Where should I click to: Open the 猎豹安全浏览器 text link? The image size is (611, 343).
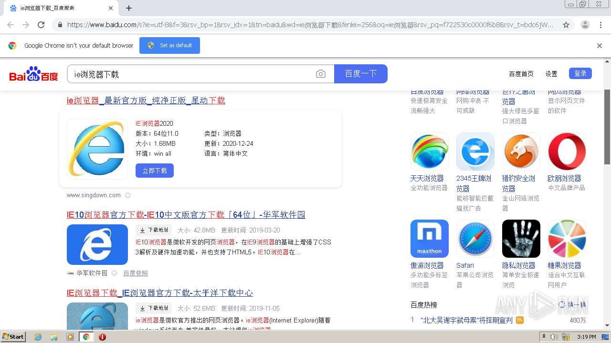pyautogui.click(x=518, y=183)
